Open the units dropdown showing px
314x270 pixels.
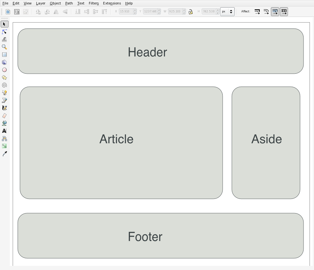[x=227, y=11]
